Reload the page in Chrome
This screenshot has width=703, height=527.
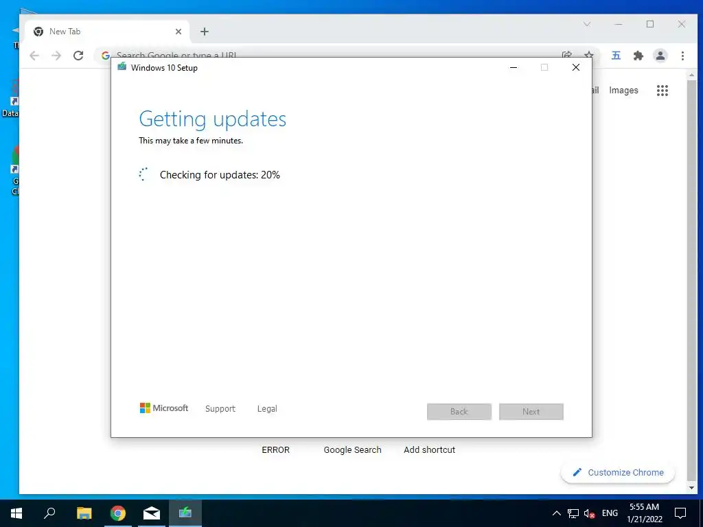[x=78, y=56]
